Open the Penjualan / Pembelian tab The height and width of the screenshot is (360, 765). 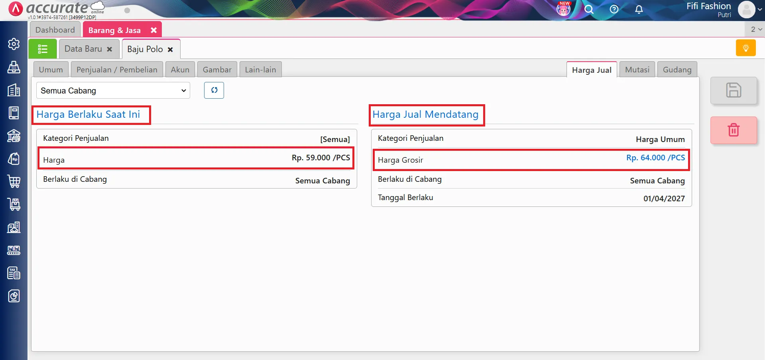click(117, 70)
